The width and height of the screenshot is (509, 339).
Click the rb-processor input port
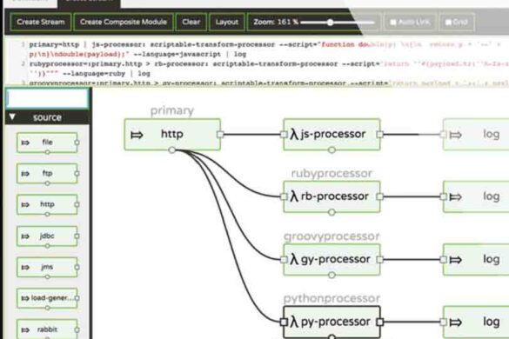tap(284, 196)
